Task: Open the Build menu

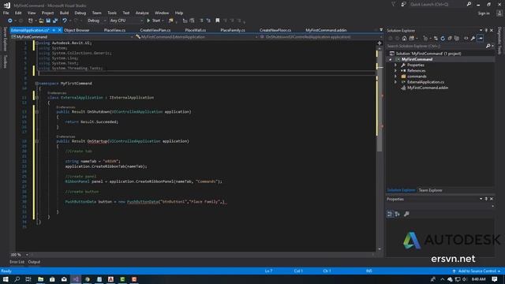Action: (64, 13)
